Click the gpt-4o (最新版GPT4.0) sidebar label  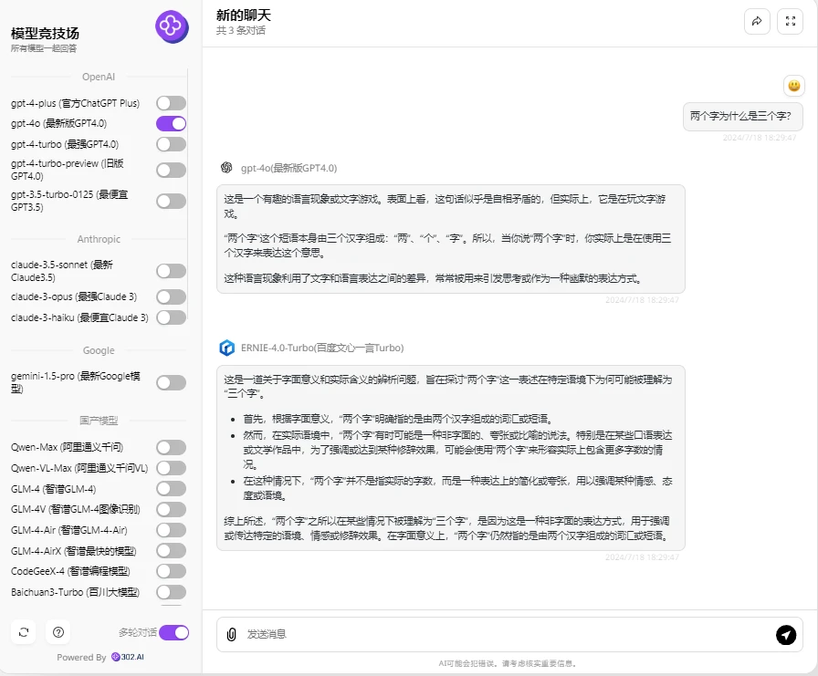[59, 123]
